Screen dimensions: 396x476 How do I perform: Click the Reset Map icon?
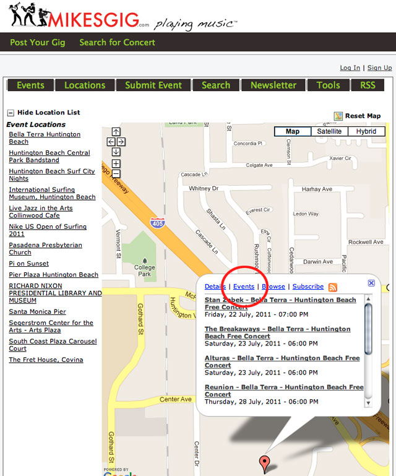coord(338,116)
